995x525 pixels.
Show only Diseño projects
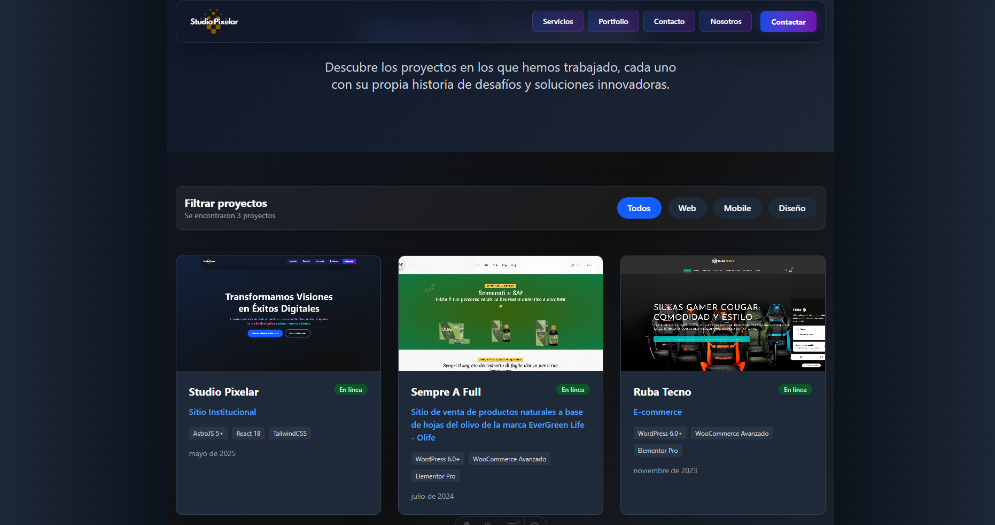click(x=791, y=208)
